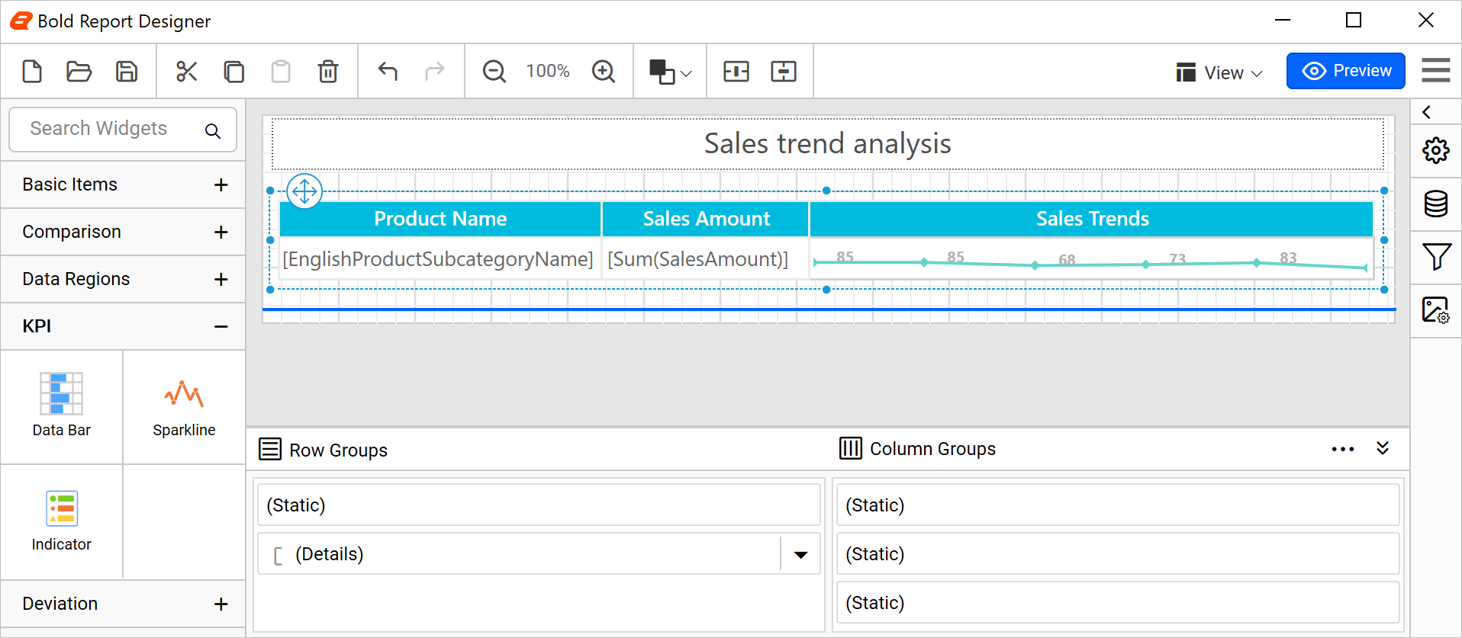Screen dimensions: 1462x638
Task: Click the Column Groups panel header
Action: [918, 449]
